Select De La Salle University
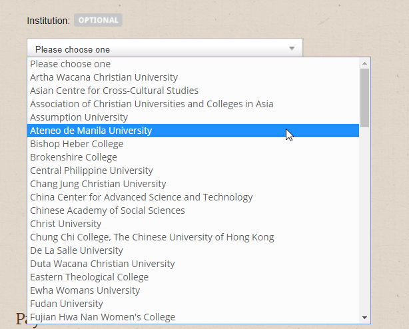This screenshot has height=329, width=409. (x=77, y=250)
